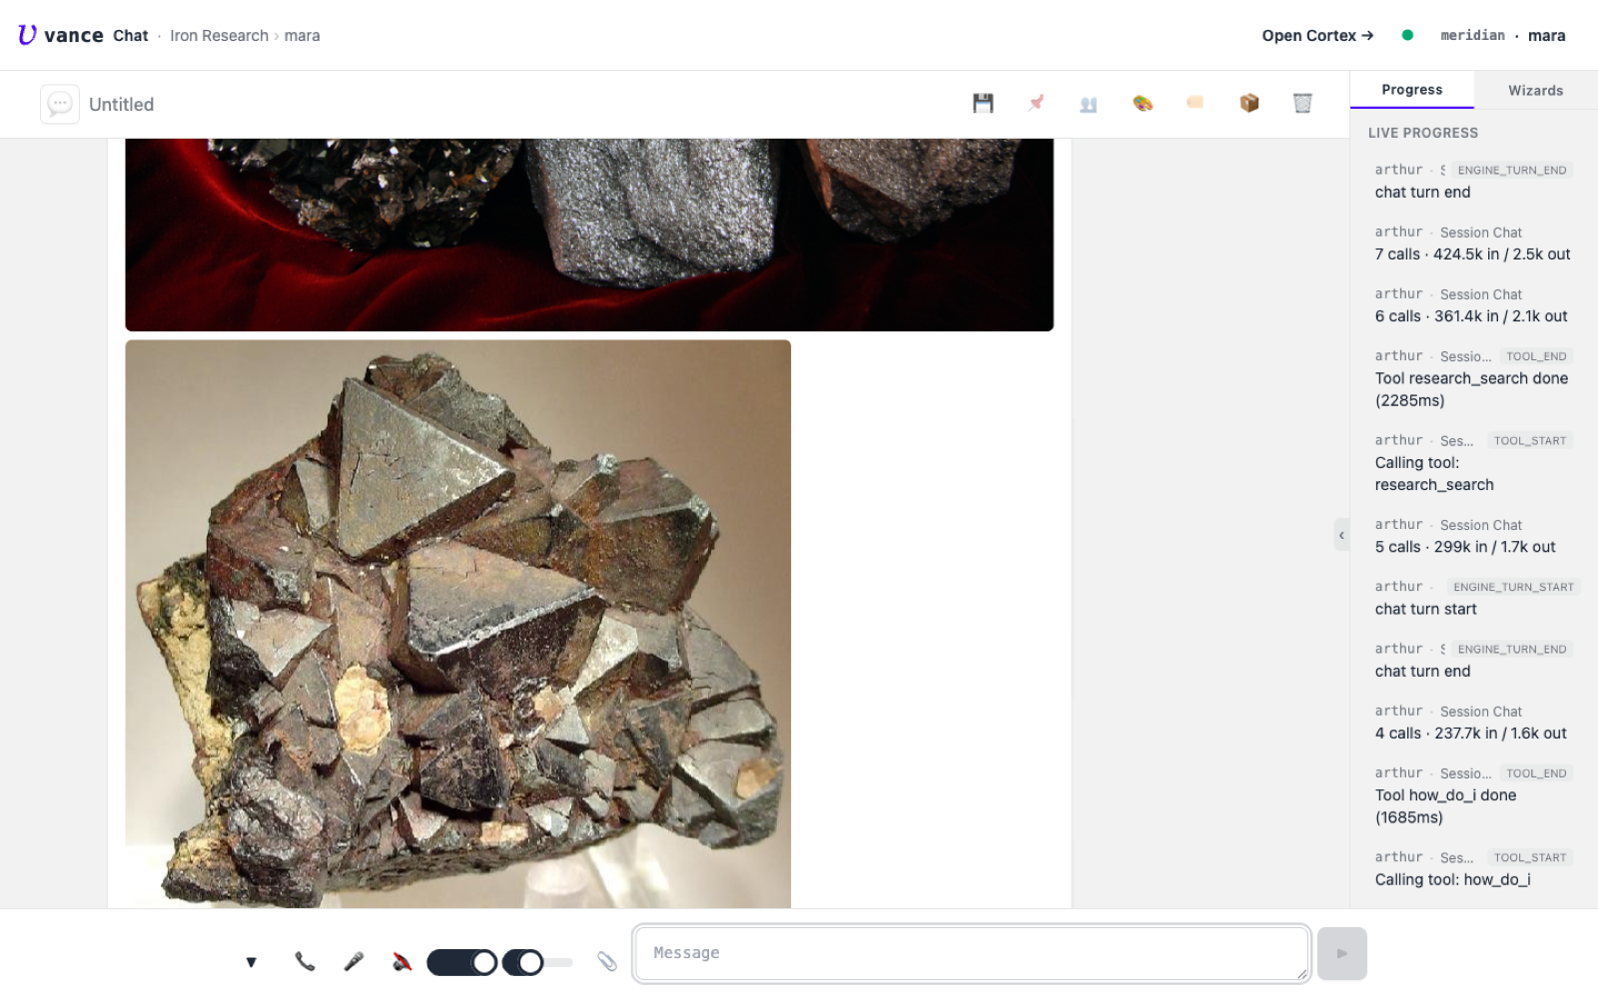Click the ENGINE_TURN_START badge
The width and height of the screenshot is (1598, 998).
click(1513, 587)
